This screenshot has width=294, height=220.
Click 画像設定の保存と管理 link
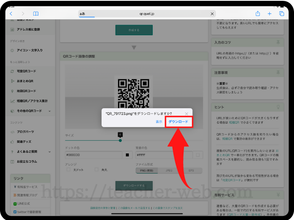tap(103, 208)
